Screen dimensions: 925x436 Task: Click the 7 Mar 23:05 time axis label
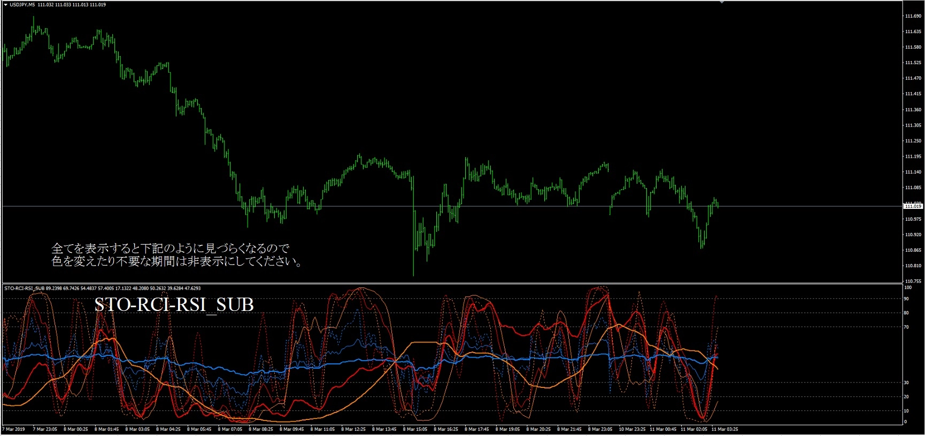[x=45, y=429]
